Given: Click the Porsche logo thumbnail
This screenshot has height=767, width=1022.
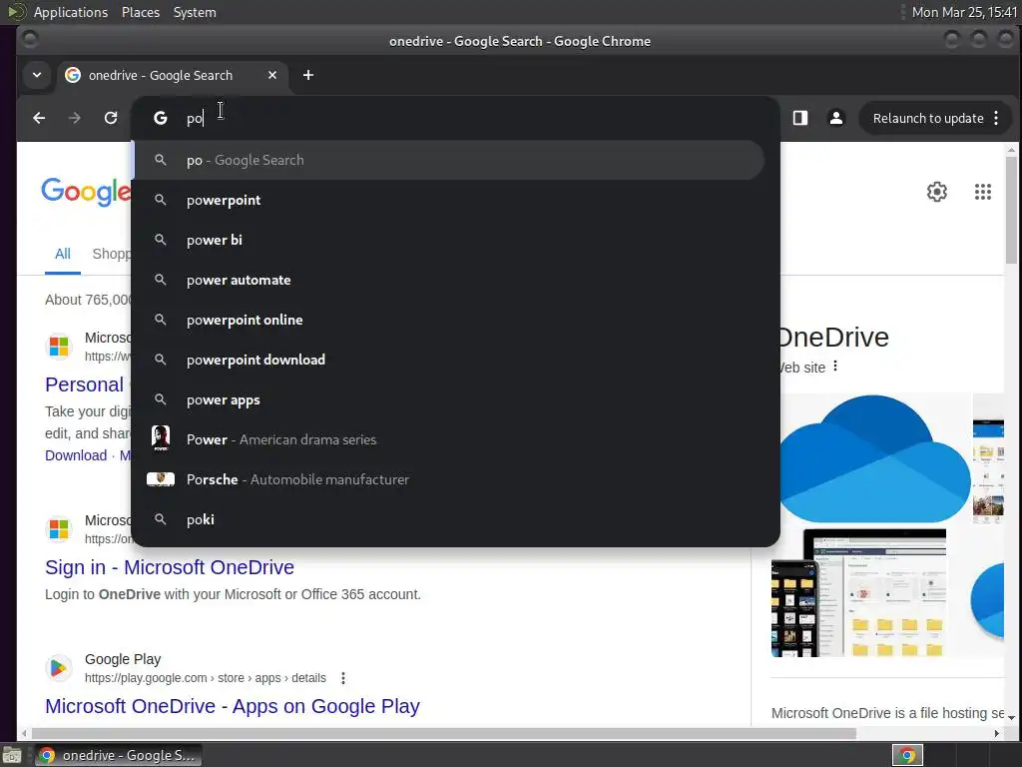Looking at the screenshot, I should (x=161, y=479).
